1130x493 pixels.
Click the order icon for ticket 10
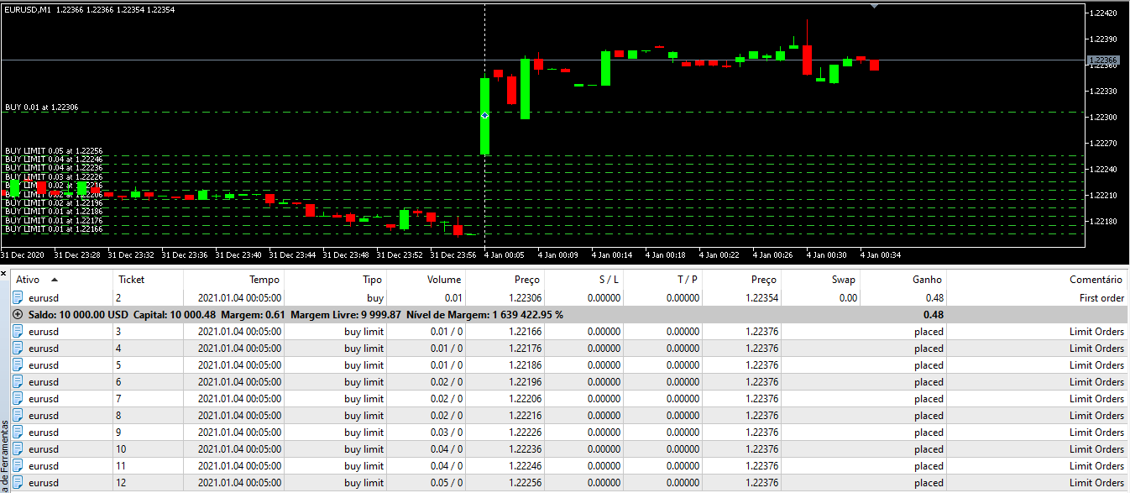(18, 448)
